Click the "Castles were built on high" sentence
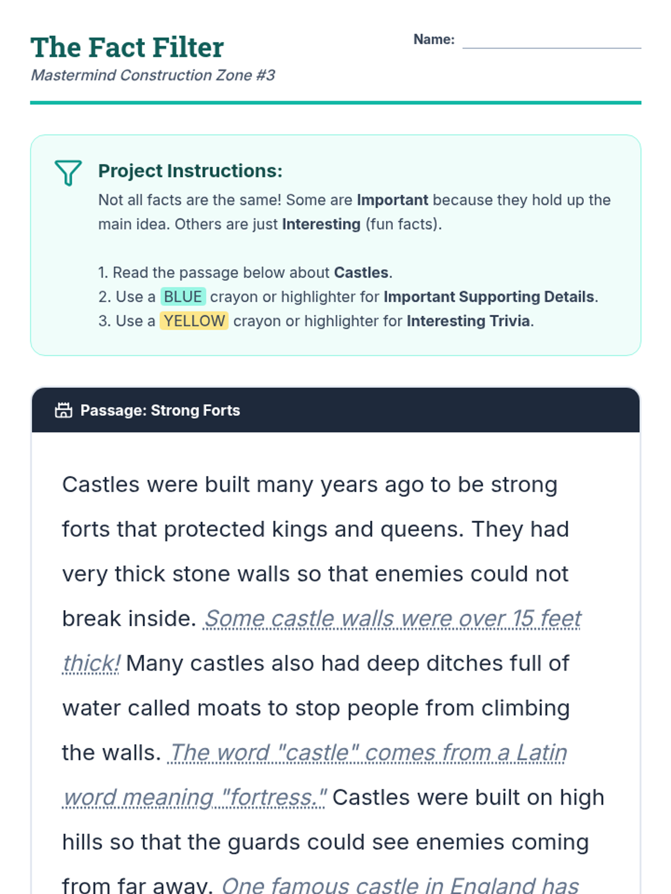This screenshot has height=894, width=671. coord(467,798)
